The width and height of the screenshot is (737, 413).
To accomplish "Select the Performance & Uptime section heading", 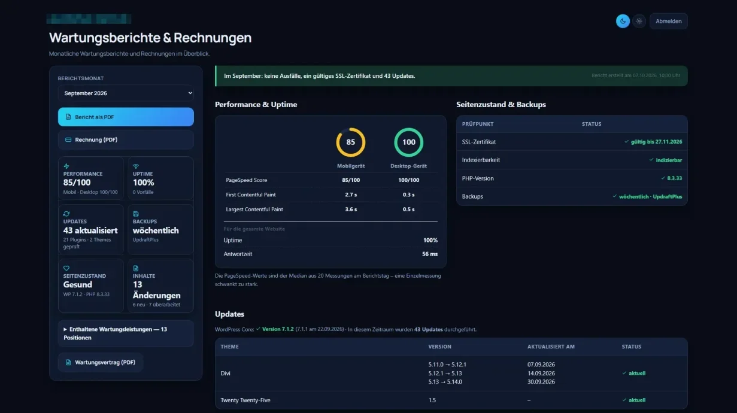I will 256,104.
